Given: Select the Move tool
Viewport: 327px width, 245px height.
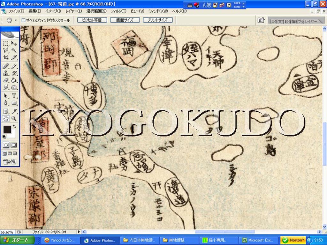Looking at the screenshot, I should 14,43.
